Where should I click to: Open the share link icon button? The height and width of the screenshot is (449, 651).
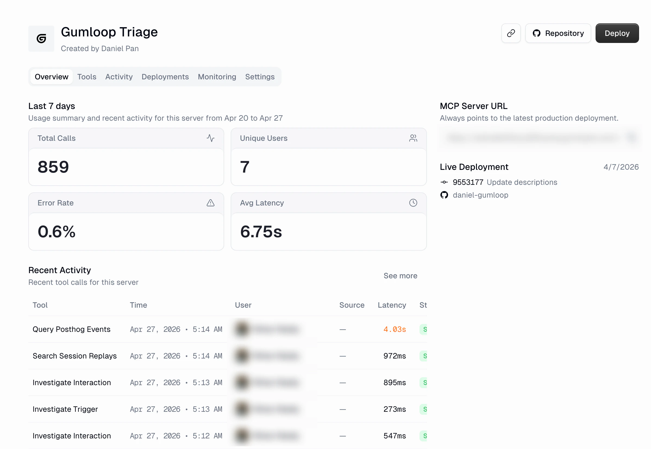tap(511, 33)
